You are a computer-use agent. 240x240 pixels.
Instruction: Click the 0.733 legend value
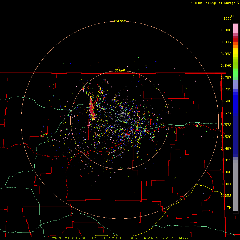226,89
